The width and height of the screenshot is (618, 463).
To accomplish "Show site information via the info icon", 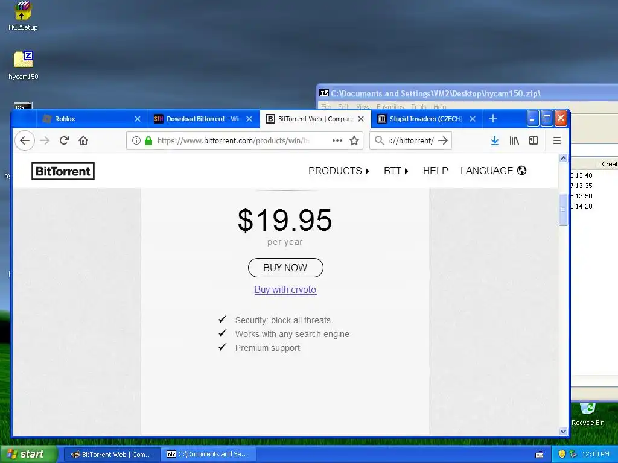I will [136, 140].
